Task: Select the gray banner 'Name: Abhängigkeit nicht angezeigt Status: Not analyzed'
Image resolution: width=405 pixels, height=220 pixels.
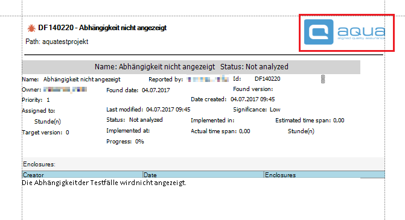Action: tap(191, 67)
